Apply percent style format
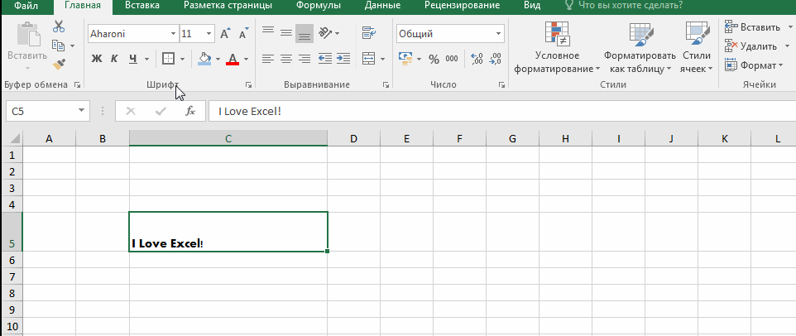796x336 pixels. [434, 60]
